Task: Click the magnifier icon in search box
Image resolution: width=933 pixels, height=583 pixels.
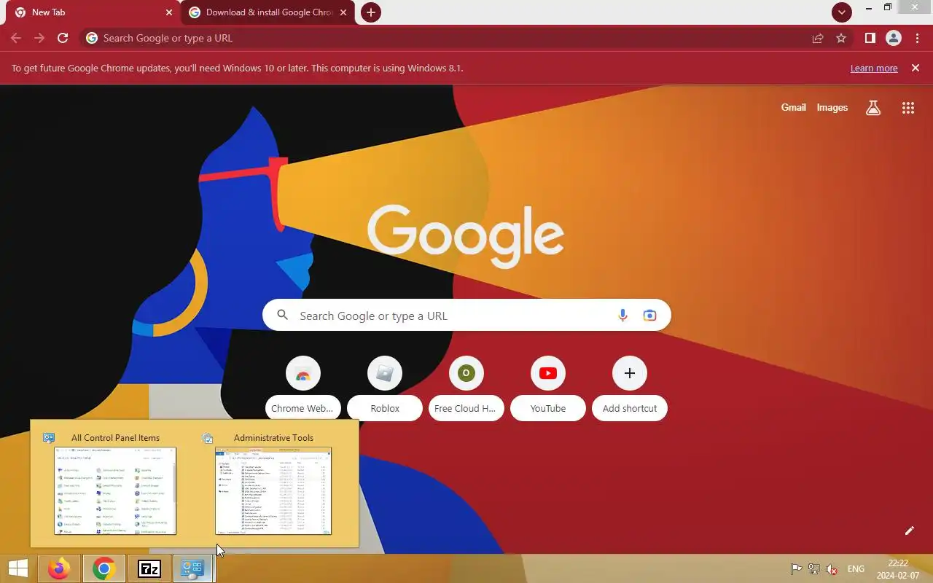Action: tap(283, 316)
